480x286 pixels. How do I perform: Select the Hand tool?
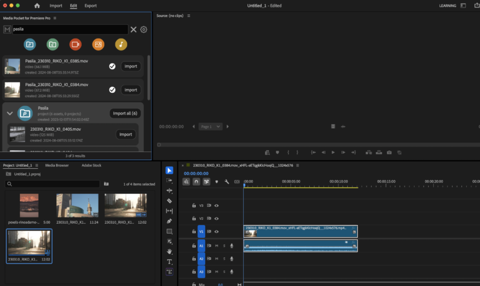pos(170,252)
